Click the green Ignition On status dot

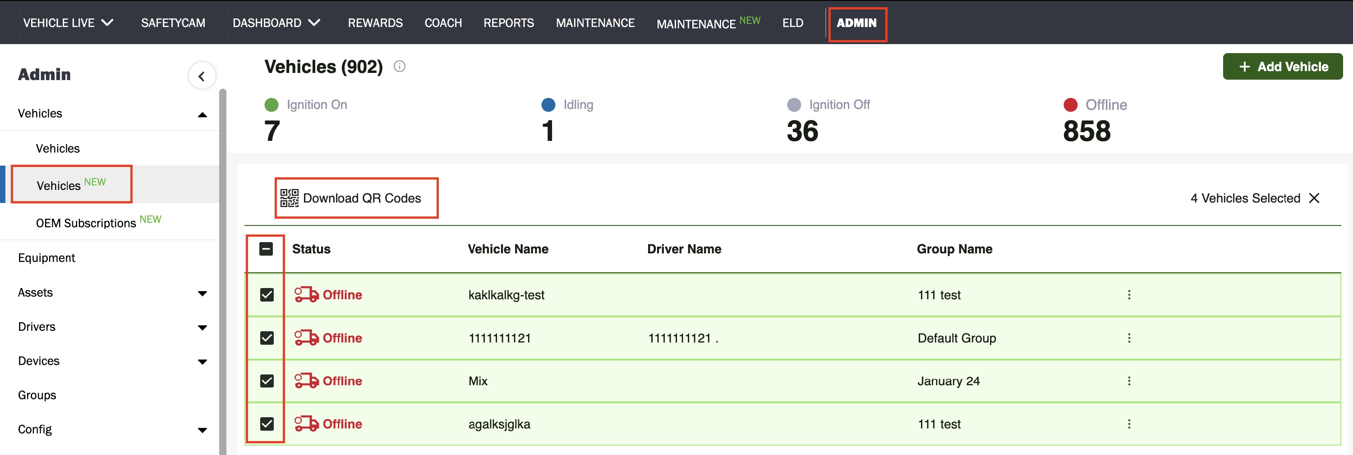pos(272,105)
